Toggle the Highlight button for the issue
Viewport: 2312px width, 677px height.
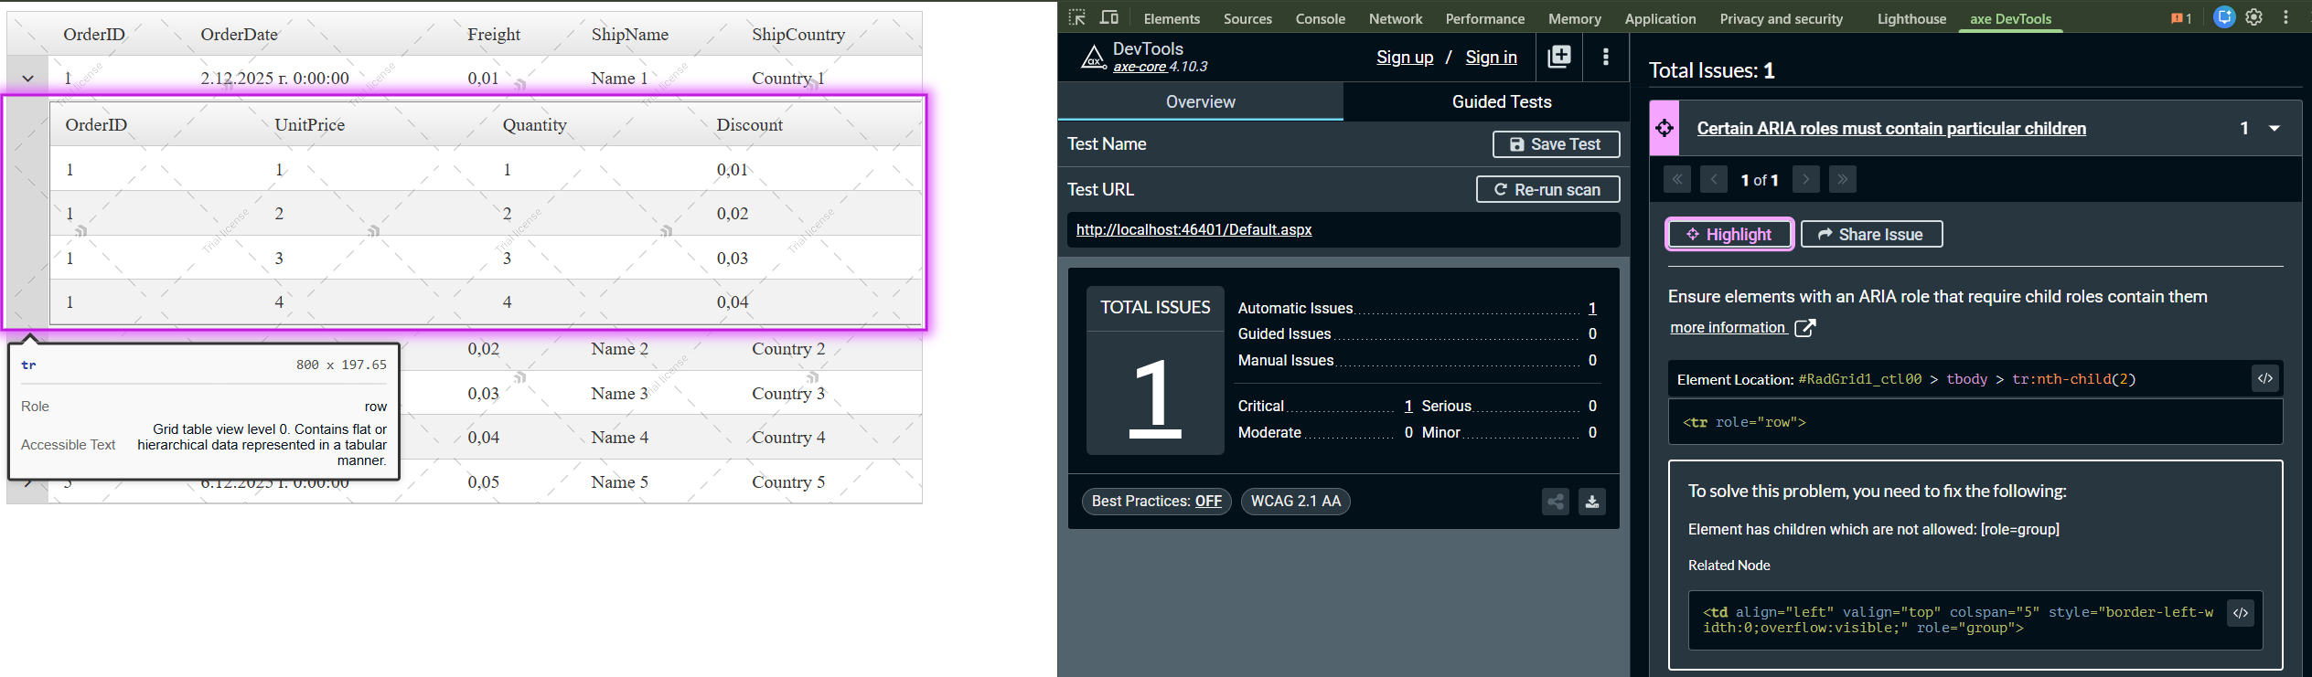1729,235
